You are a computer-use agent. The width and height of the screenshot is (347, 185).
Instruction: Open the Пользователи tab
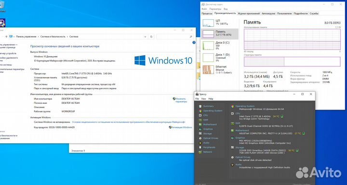tap(284, 13)
